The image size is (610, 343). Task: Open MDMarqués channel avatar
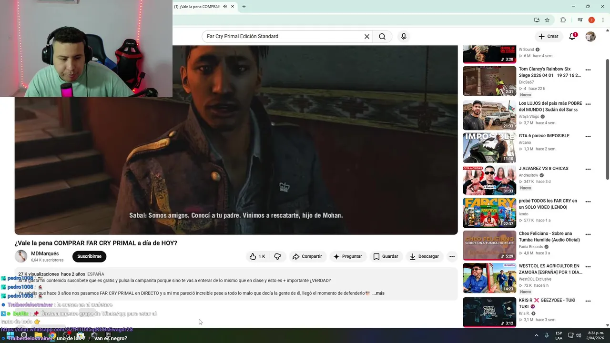21,256
